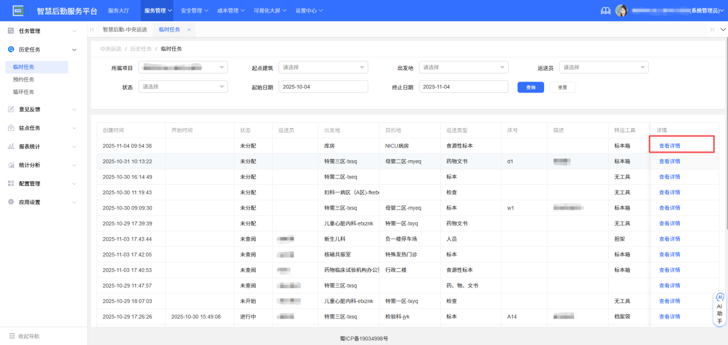The image size is (728, 345).
Task: Open the 运送员 dropdown
Action: (x=603, y=67)
